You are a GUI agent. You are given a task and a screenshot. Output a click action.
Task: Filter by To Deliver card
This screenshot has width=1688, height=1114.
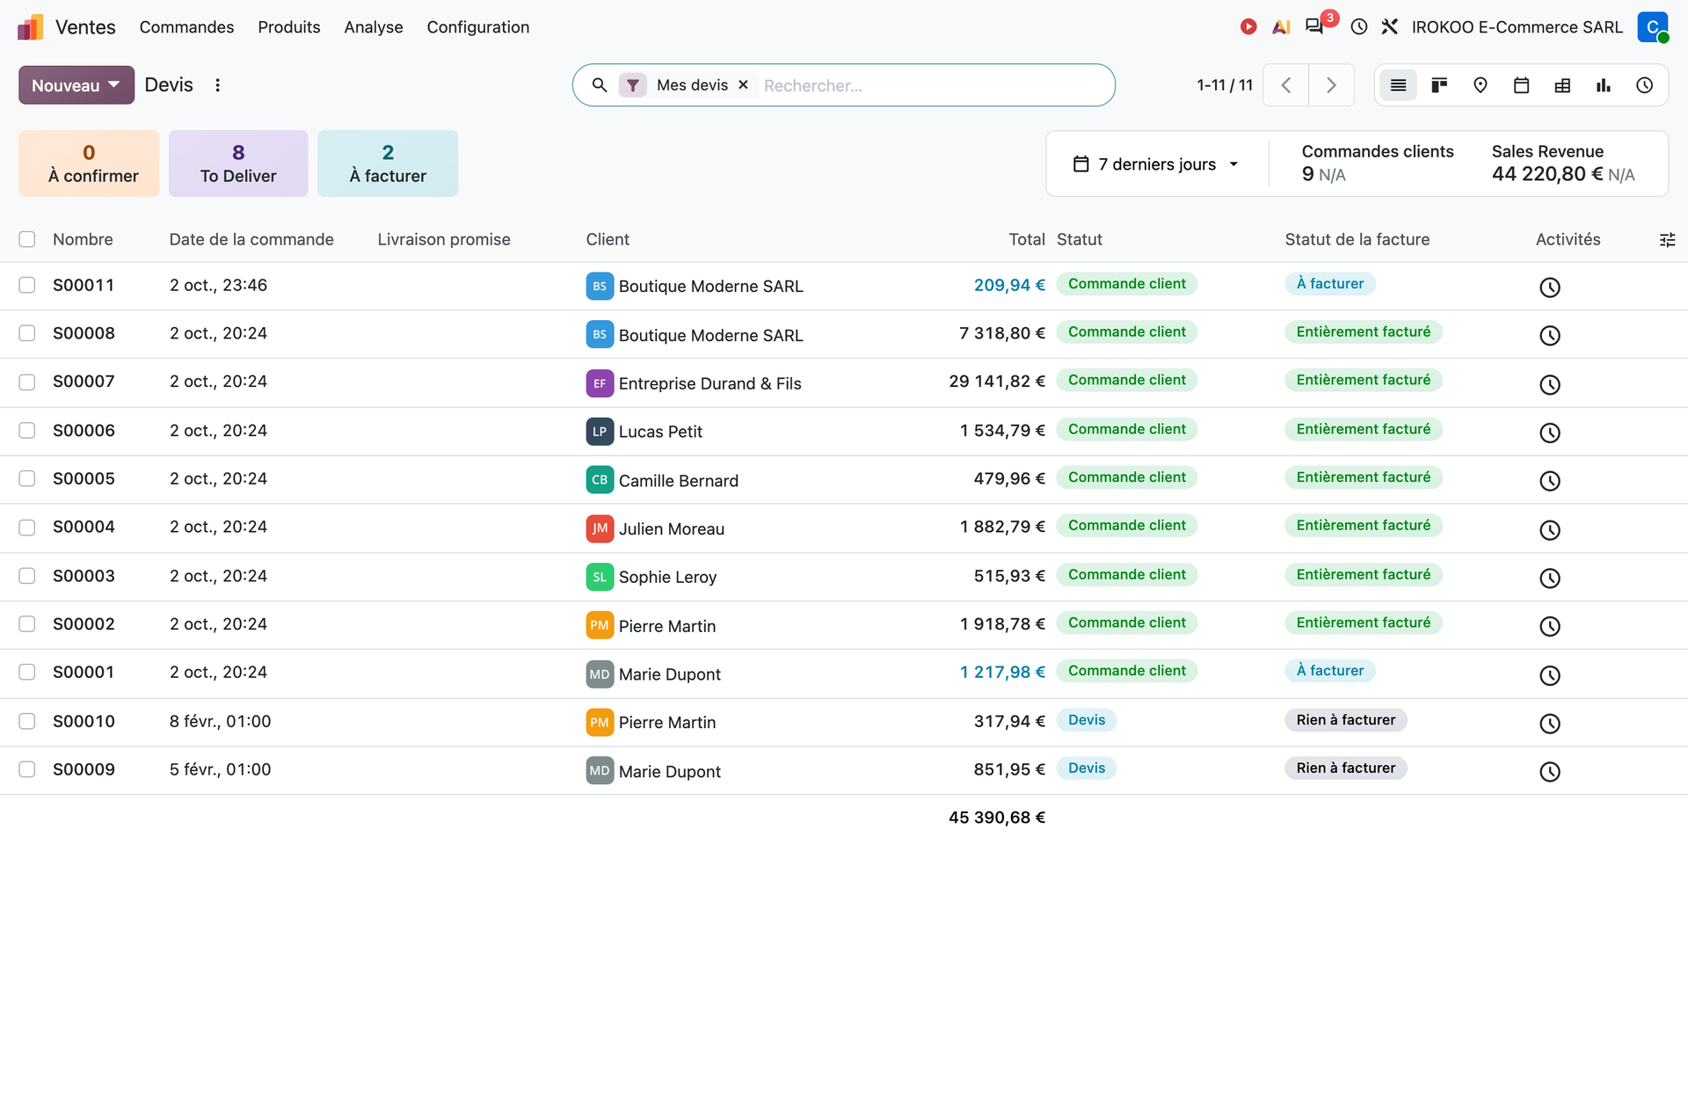(238, 164)
